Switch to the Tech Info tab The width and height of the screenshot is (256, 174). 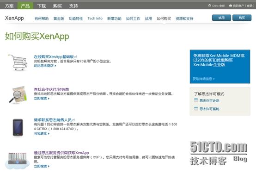pos(95,19)
